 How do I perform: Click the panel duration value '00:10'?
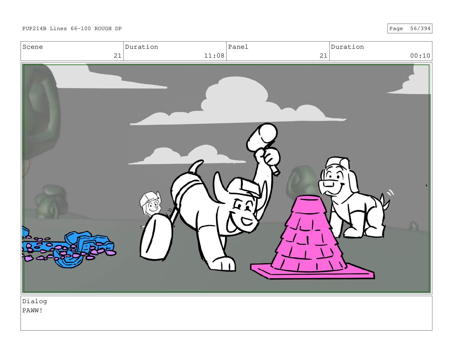[x=420, y=56]
